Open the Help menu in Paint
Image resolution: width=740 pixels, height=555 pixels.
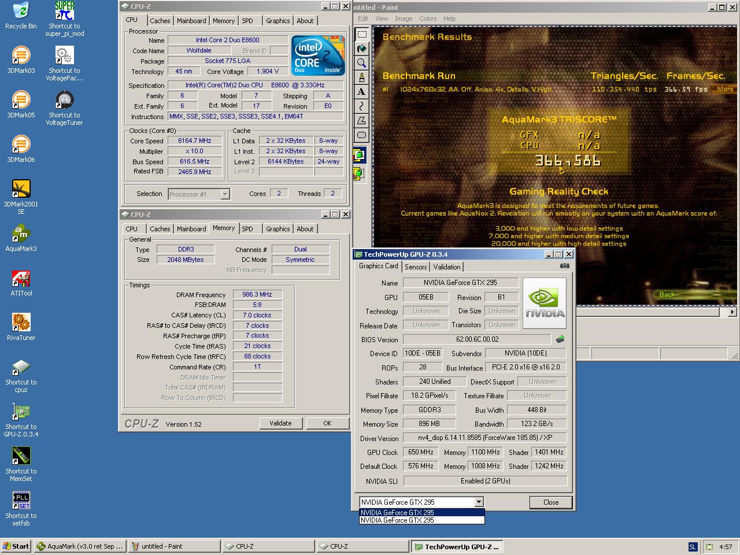pos(449,18)
